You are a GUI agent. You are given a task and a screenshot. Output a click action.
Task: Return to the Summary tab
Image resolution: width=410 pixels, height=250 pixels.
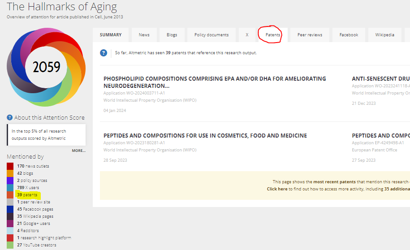tap(111, 35)
